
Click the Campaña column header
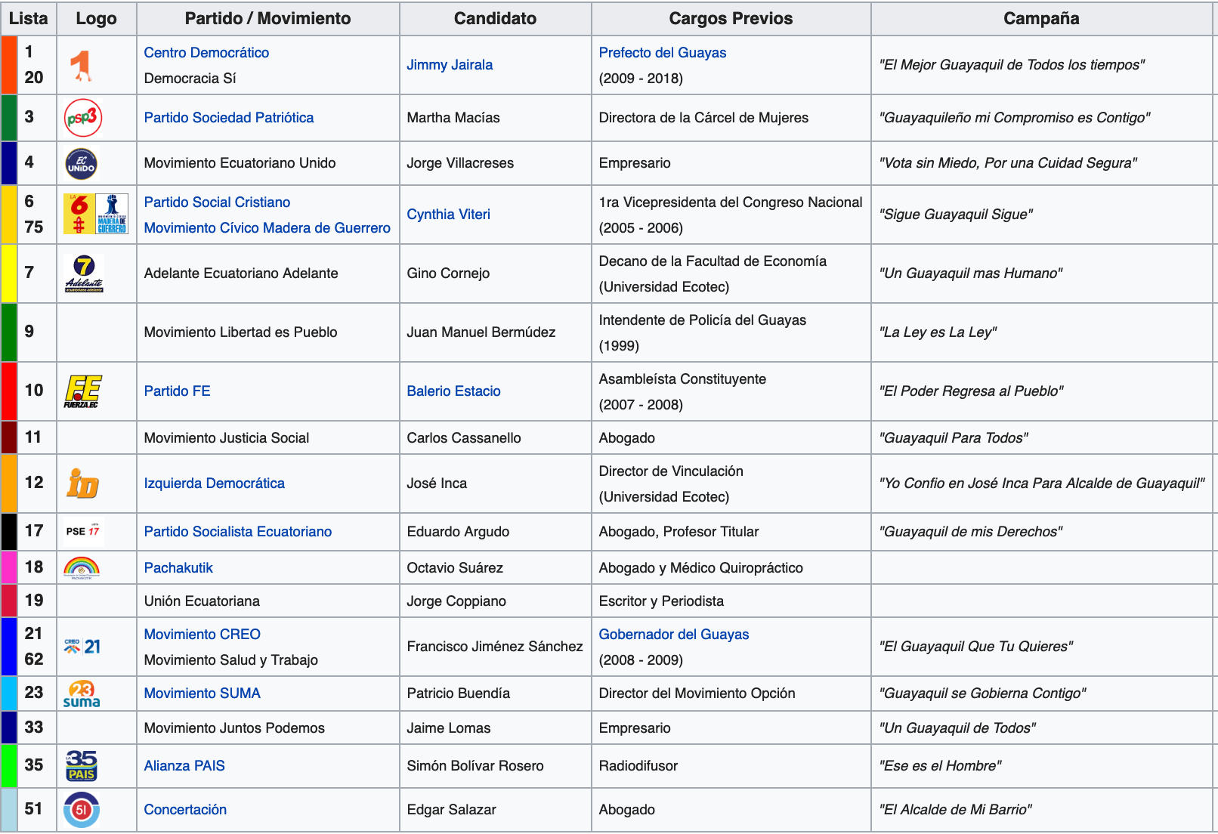1041,19
